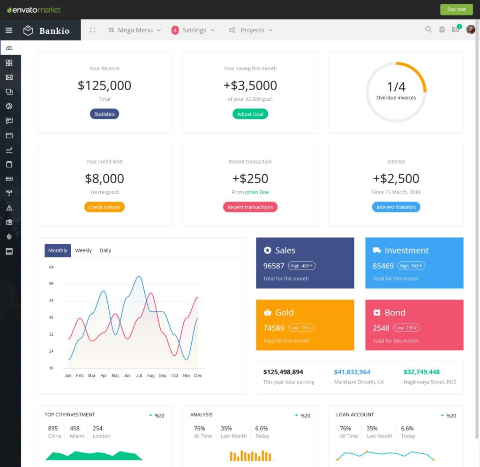Open the mail inbox icon showing 5 notifications
This screenshot has height=467, width=480.
[455, 30]
